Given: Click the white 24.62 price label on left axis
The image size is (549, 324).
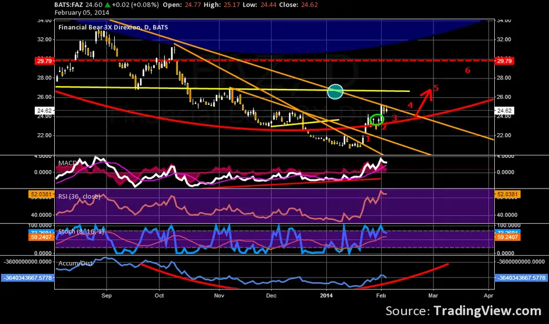Looking at the screenshot, I should (x=44, y=111).
